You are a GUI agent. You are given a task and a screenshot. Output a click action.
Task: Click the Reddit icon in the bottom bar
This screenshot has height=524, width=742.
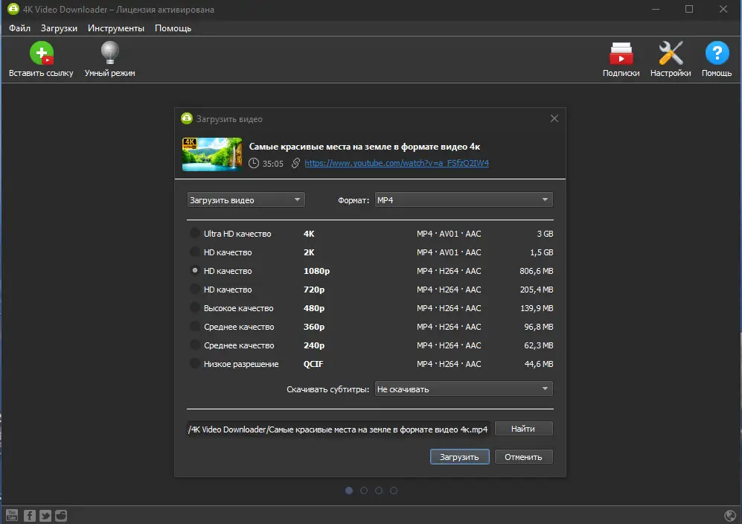(61, 516)
